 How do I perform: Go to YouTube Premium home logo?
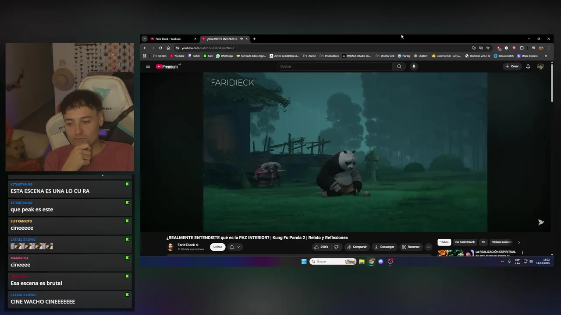click(x=168, y=66)
